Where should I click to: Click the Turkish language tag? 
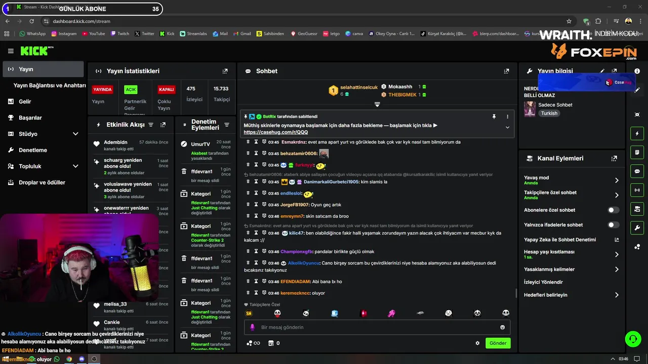click(549, 113)
